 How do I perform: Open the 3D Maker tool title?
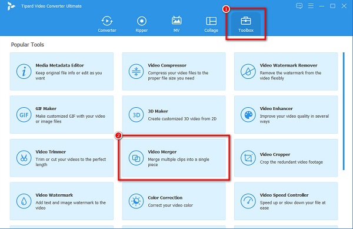point(158,111)
